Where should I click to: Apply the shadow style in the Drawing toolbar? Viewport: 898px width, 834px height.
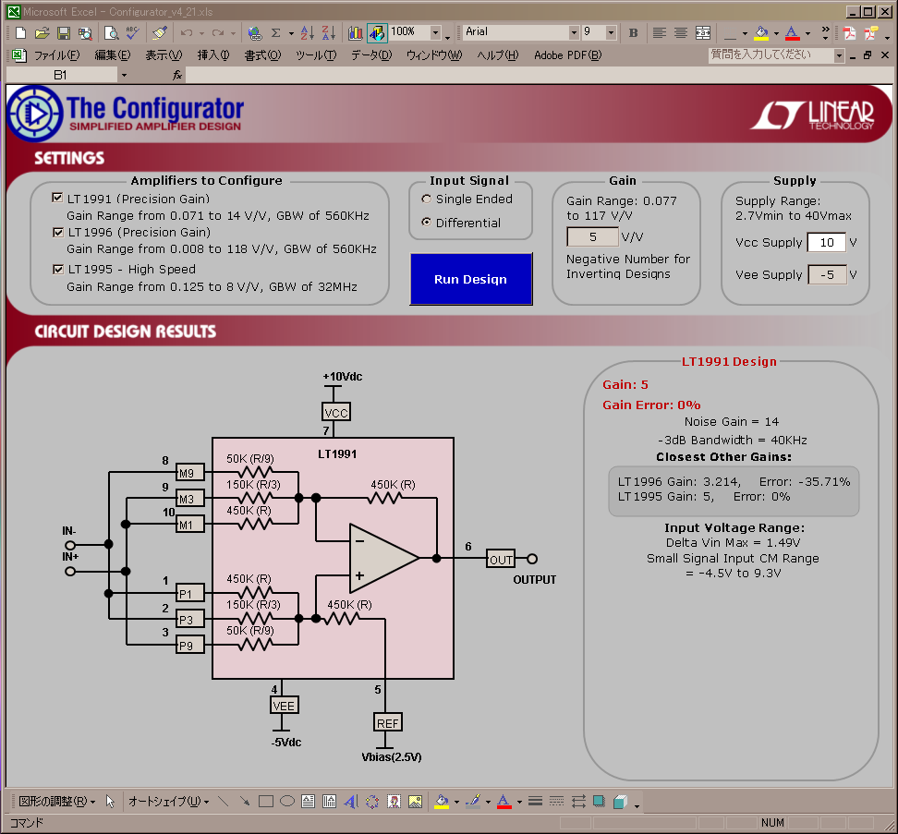(599, 802)
